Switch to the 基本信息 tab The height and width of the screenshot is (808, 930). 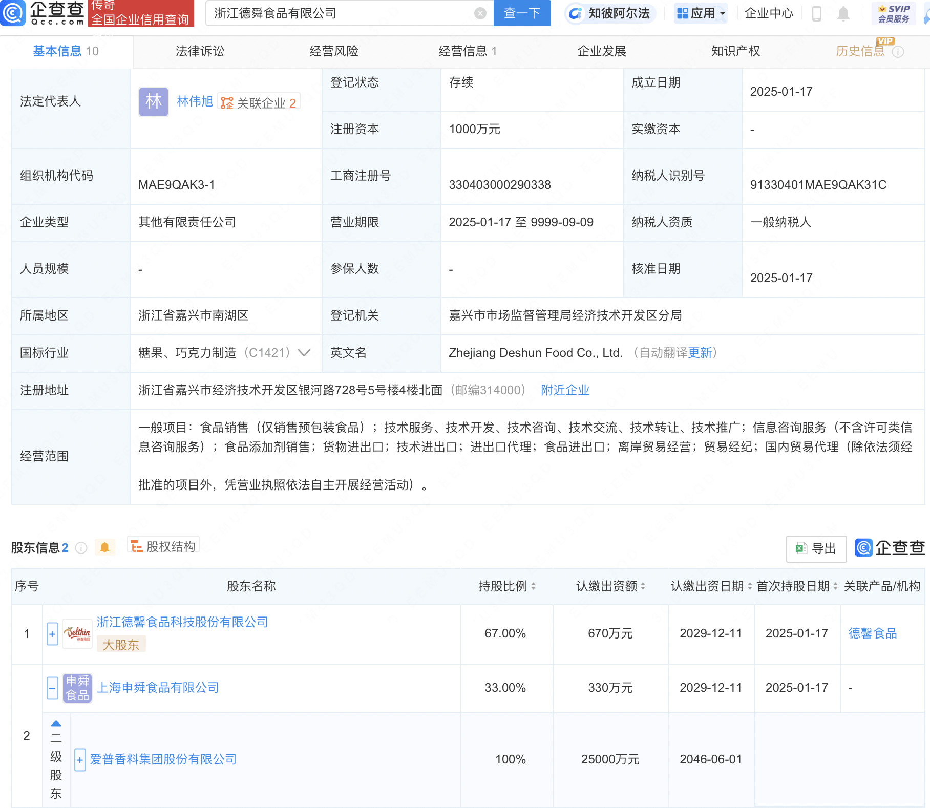[66, 51]
